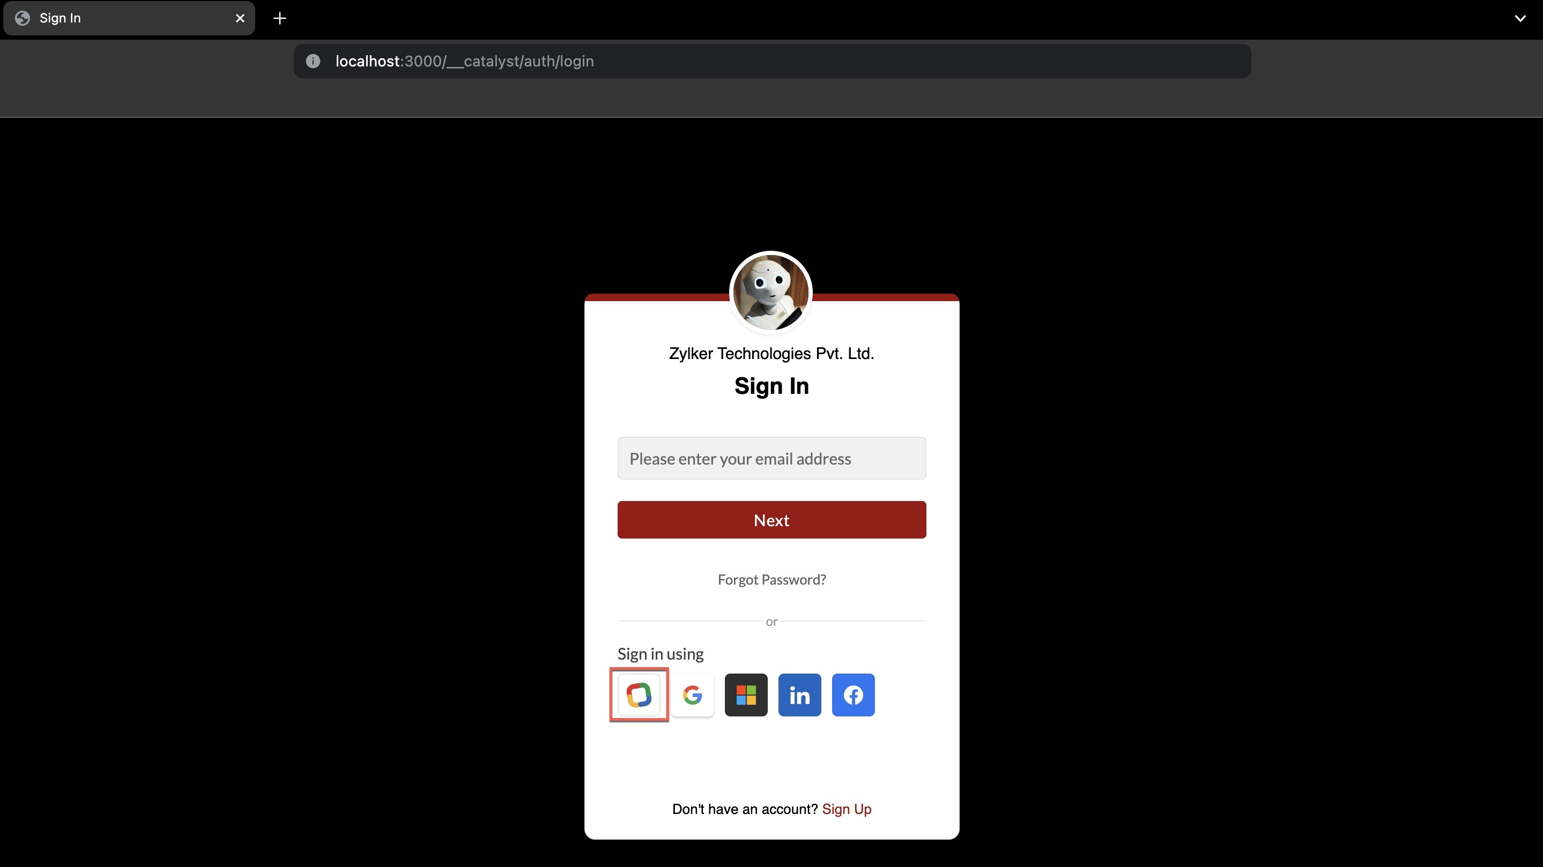Select the LinkedIn sign-in icon

pyautogui.click(x=800, y=694)
